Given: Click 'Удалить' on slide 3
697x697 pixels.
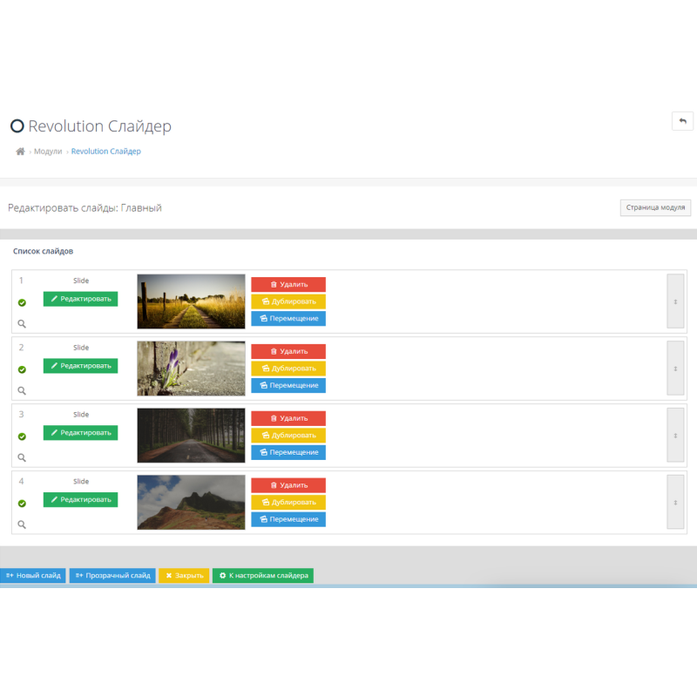Looking at the screenshot, I should tap(288, 418).
